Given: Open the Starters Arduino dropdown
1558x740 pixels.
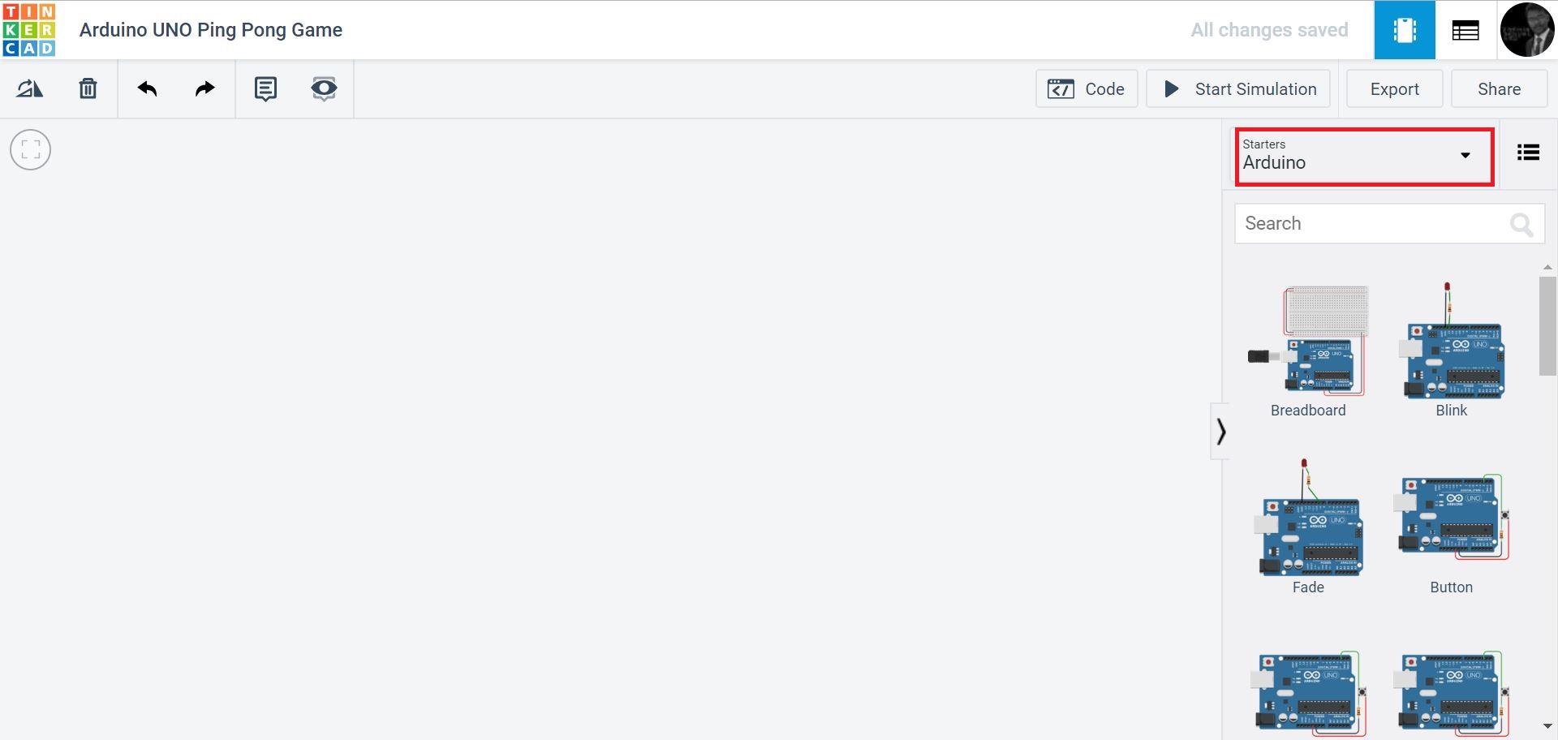Looking at the screenshot, I should pos(1363,157).
